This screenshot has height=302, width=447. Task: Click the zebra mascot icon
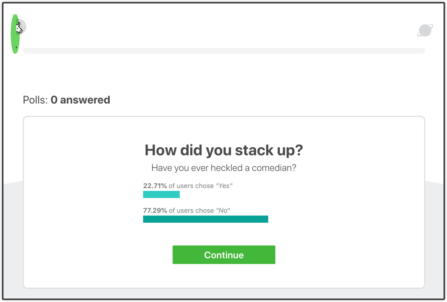pyautogui.click(x=20, y=28)
